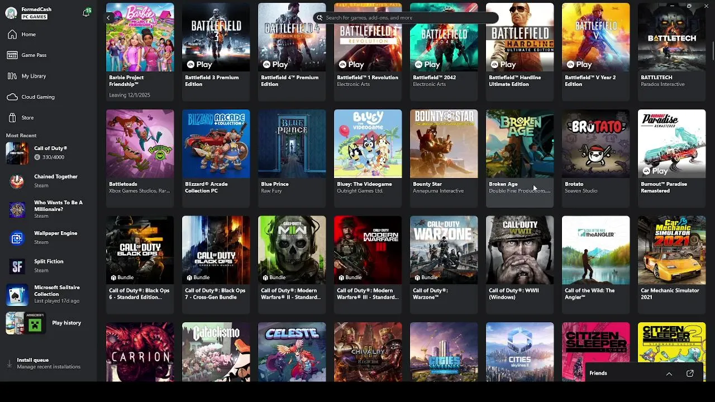Open Call of Duty Black Ops 6 cover

click(140, 250)
